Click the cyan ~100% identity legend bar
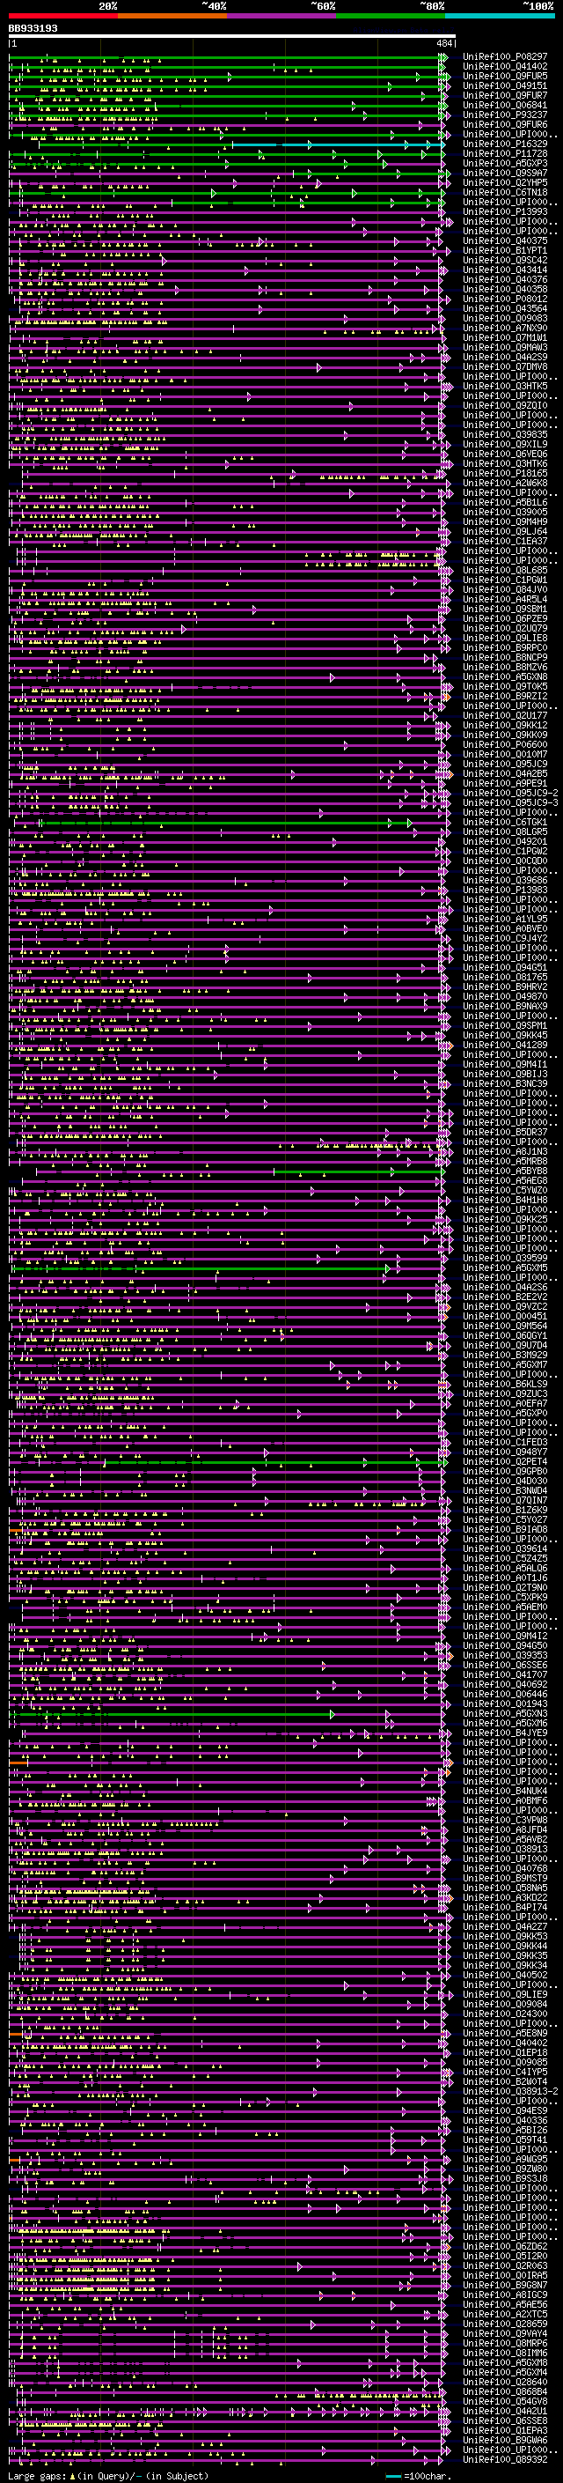The width and height of the screenshot is (563, 2483). tap(500, 16)
